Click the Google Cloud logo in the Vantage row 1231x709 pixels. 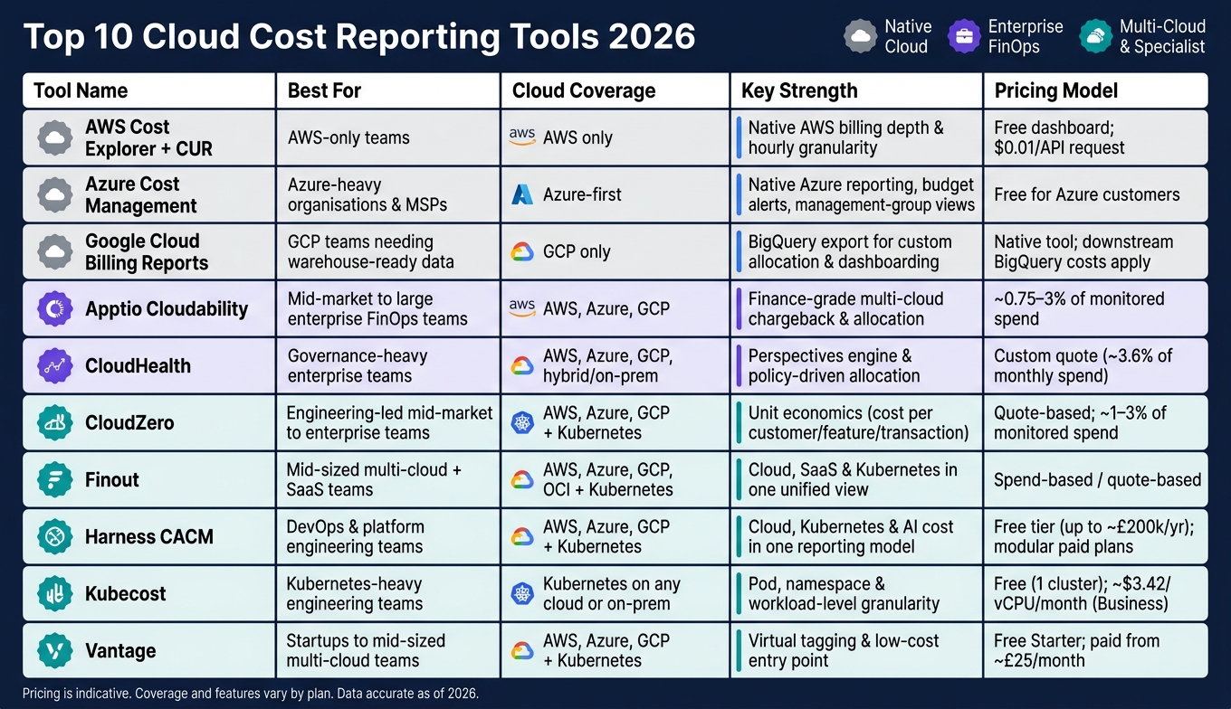pos(522,650)
